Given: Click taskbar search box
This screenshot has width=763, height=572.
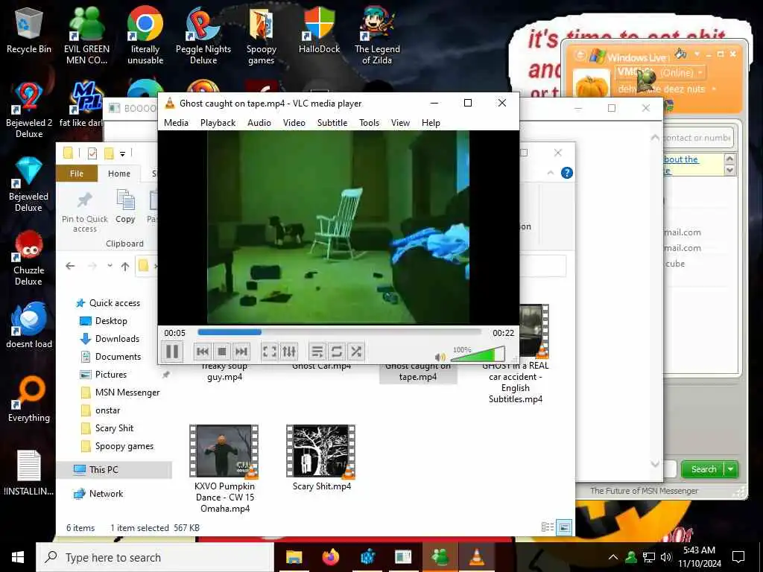Looking at the screenshot, I should (x=155, y=557).
